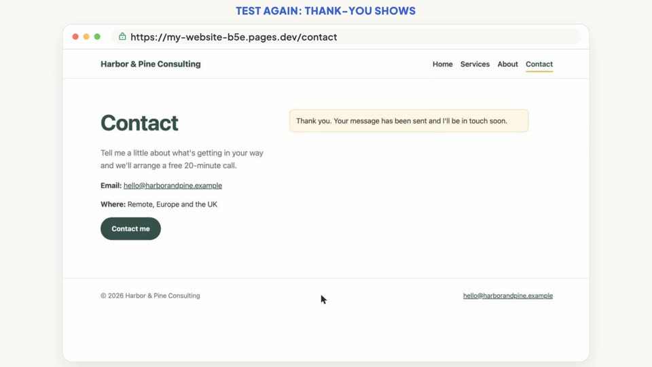Click the Contact me button

pyautogui.click(x=130, y=228)
